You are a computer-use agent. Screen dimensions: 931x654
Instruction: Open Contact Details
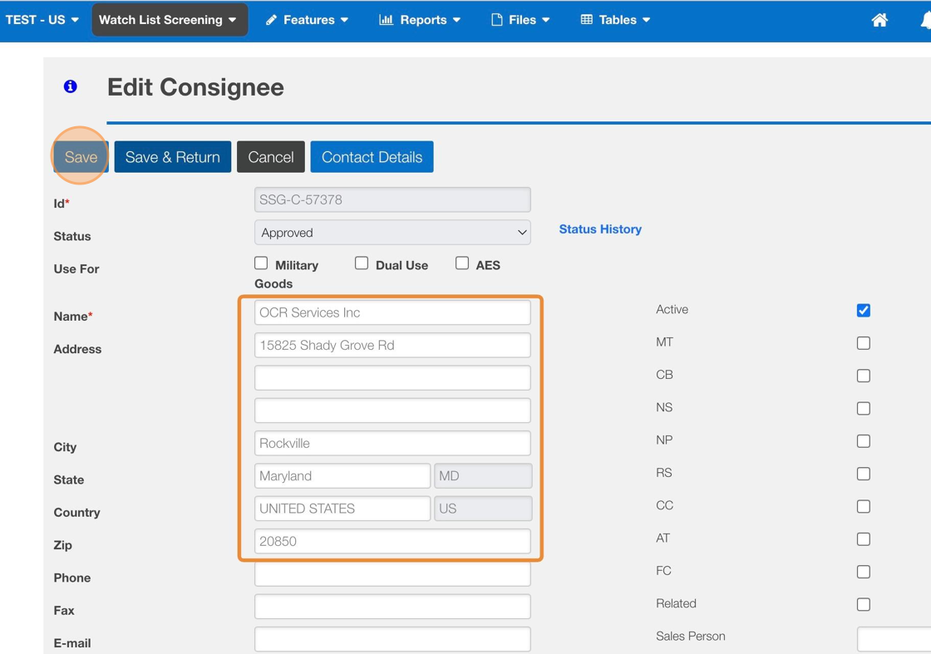coord(372,157)
